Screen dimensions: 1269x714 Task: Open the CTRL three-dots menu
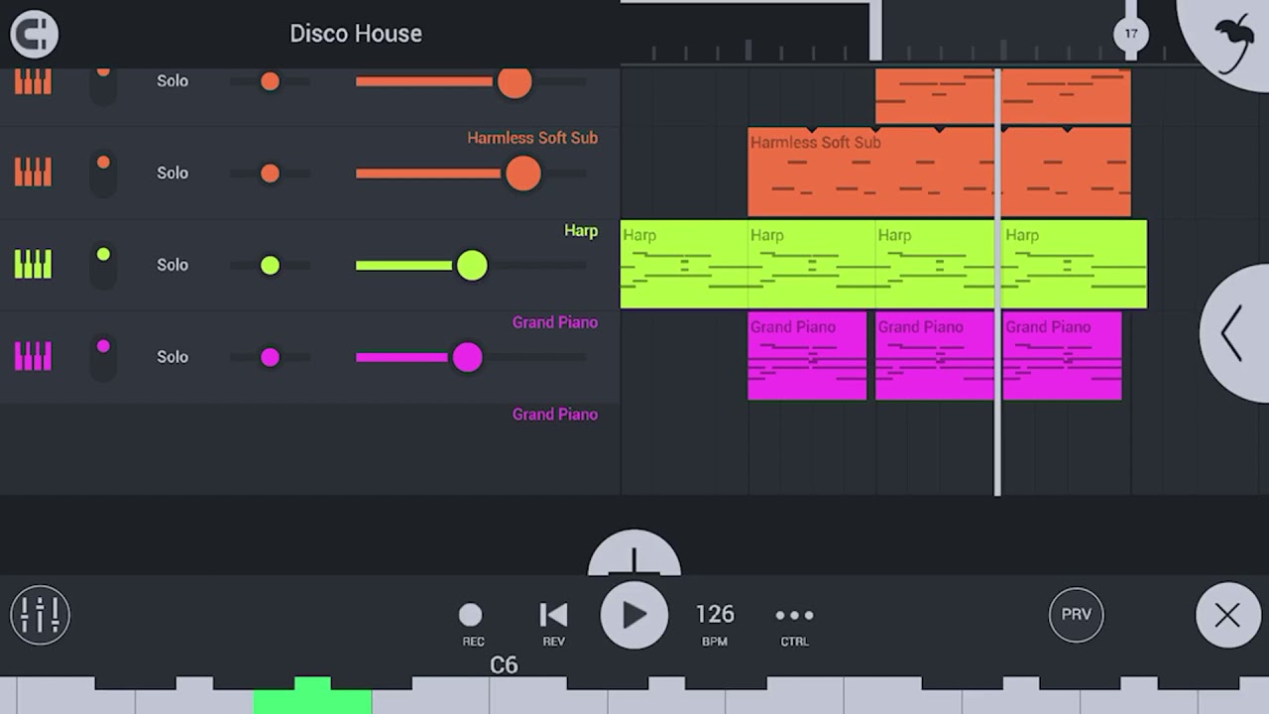(x=794, y=625)
